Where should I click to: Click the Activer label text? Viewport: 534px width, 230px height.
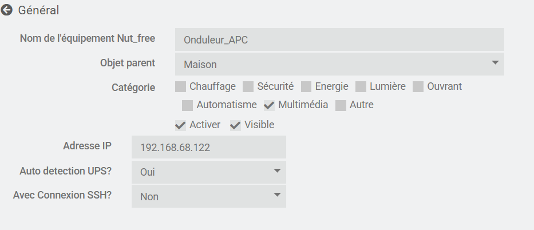tap(205, 125)
